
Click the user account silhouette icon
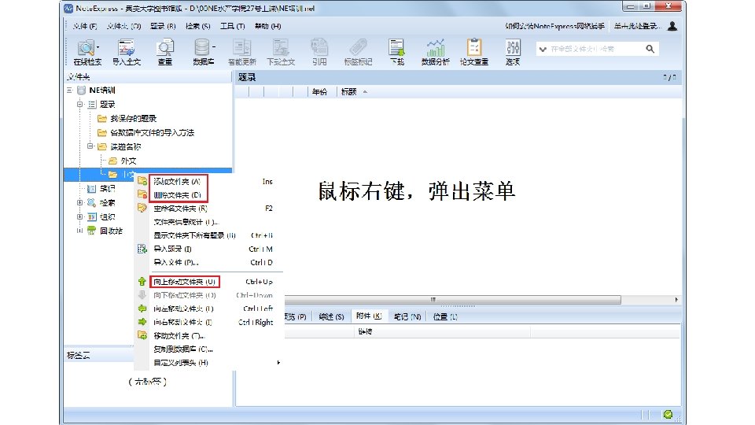(x=672, y=26)
